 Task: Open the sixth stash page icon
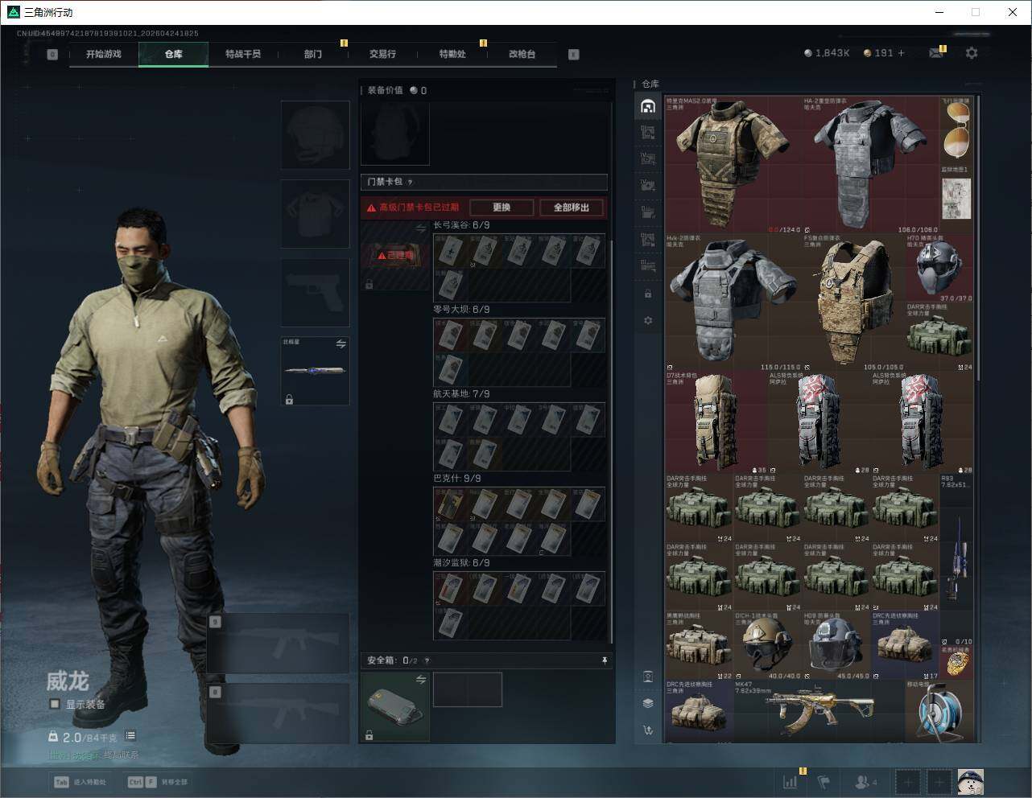(648, 239)
